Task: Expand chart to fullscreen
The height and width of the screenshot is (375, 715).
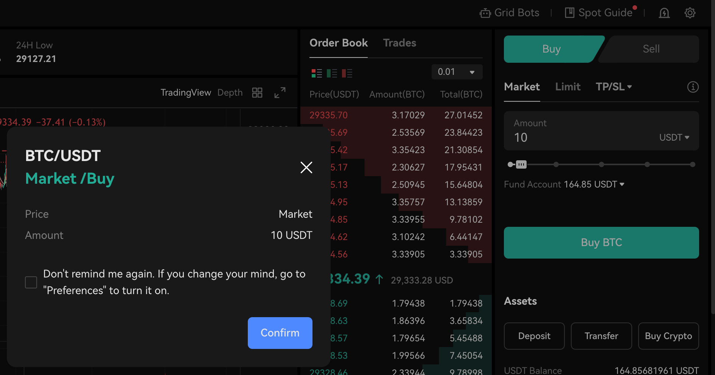Action: point(280,93)
